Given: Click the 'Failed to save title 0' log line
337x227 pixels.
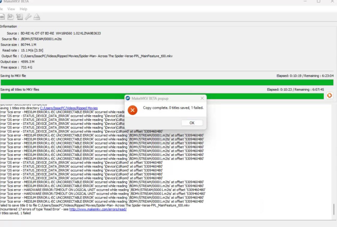Looking at the screenshot, I should pos(95,205).
